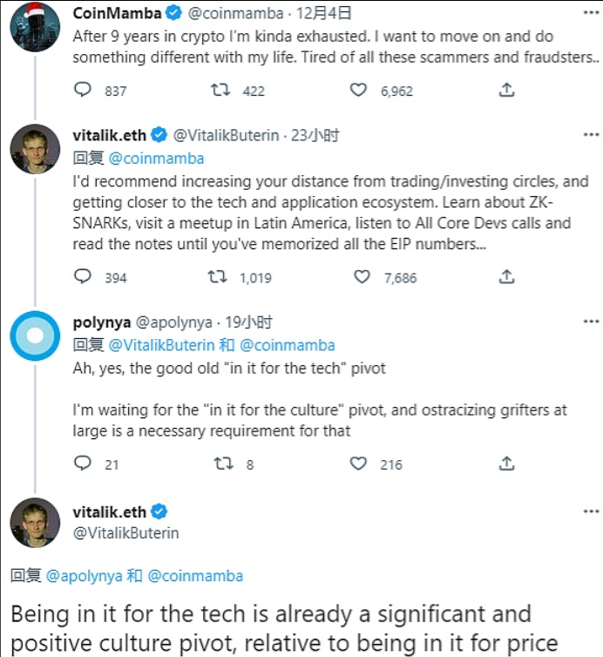
Task: Share CoinMamba's tweet
Action: 506,90
